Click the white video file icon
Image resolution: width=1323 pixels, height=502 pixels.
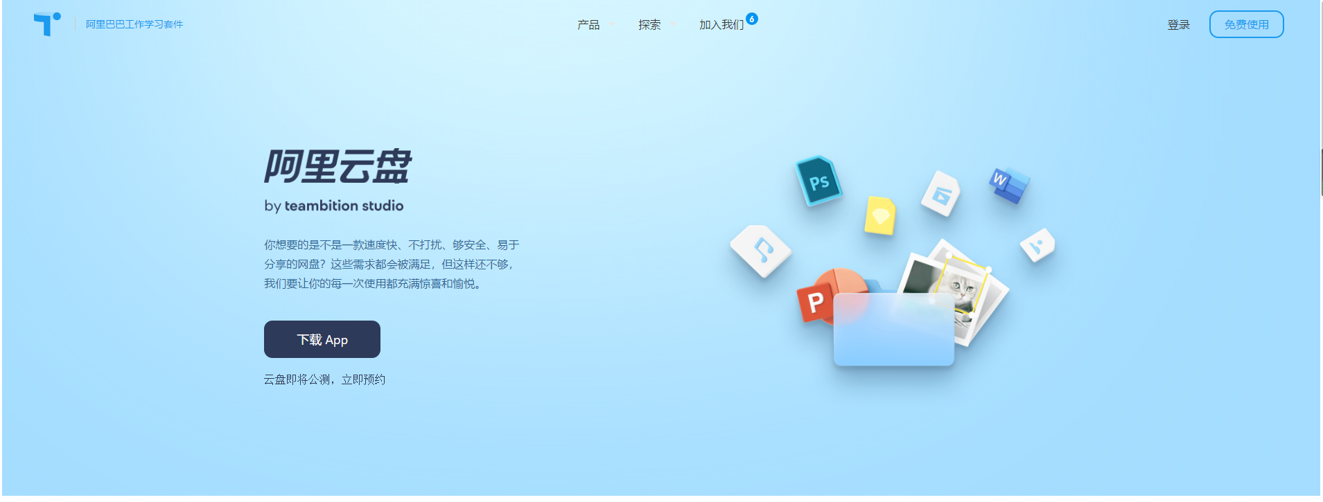pos(940,194)
